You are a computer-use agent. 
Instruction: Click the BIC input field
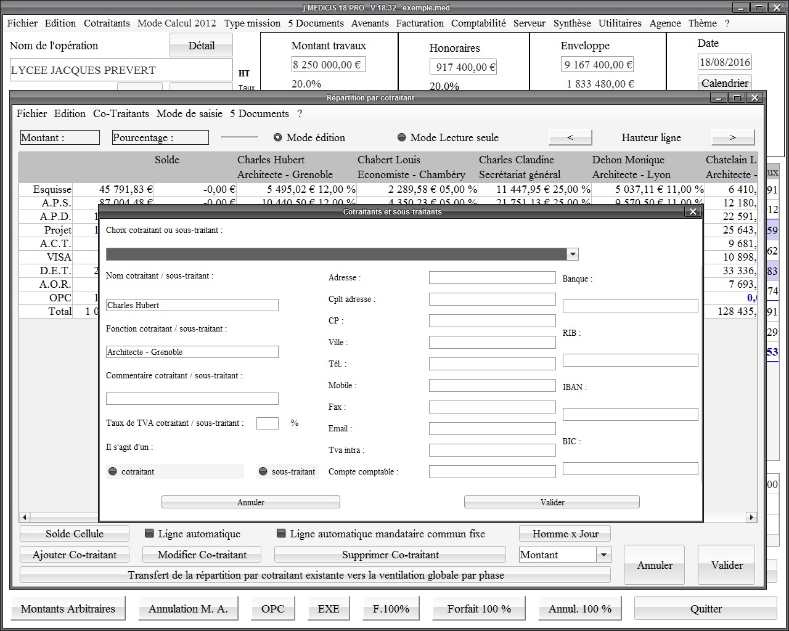pos(631,468)
